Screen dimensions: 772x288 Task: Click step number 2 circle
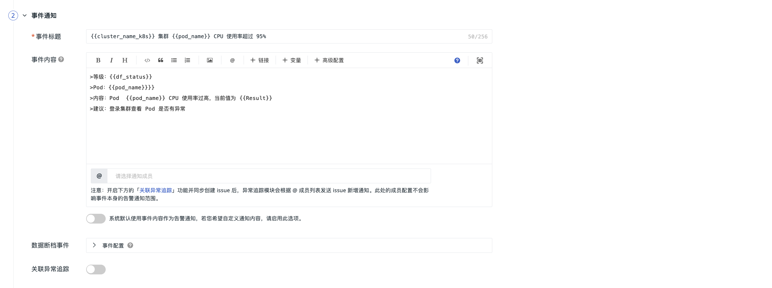[13, 15]
